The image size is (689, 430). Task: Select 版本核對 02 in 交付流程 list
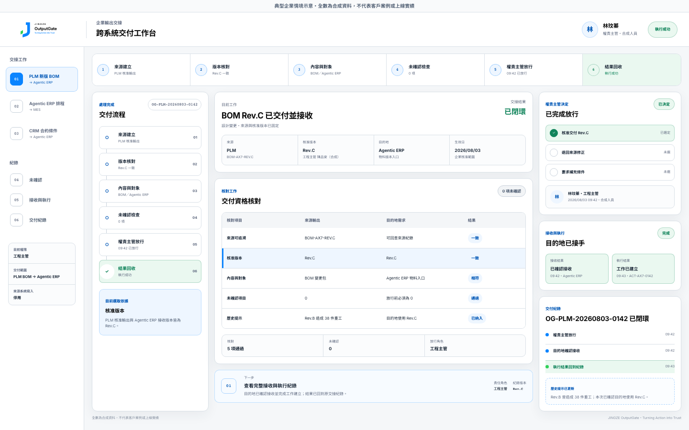(150, 164)
